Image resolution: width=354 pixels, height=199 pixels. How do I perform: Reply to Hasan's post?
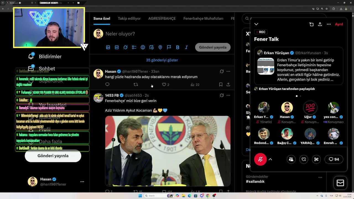107,85
